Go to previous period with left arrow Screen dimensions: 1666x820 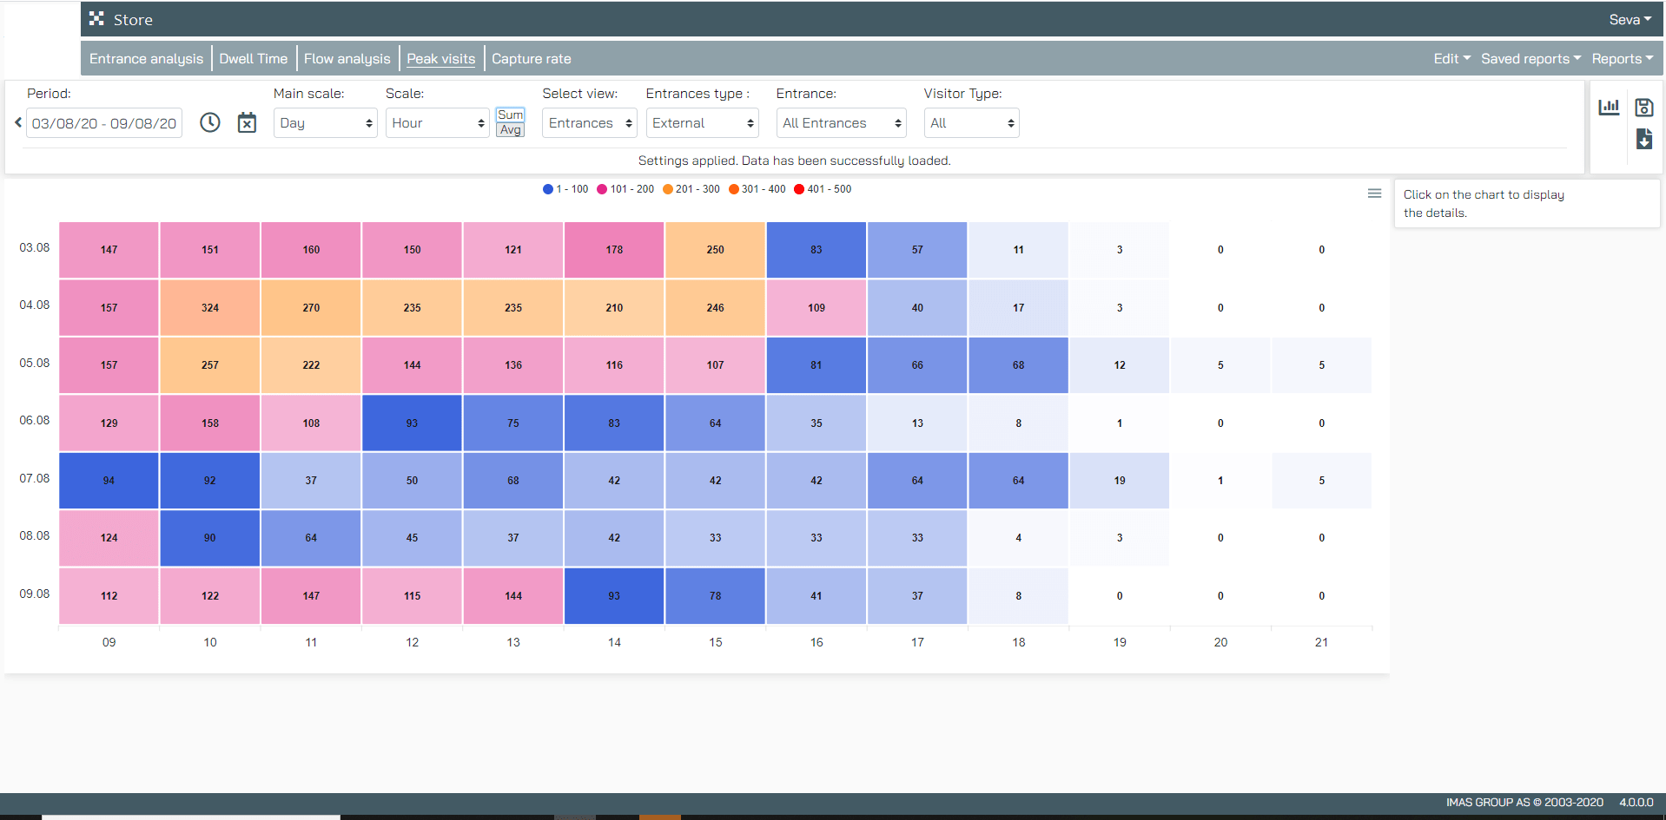(17, 123)
